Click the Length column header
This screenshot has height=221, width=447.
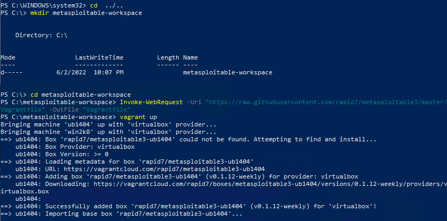coord(168,58)
